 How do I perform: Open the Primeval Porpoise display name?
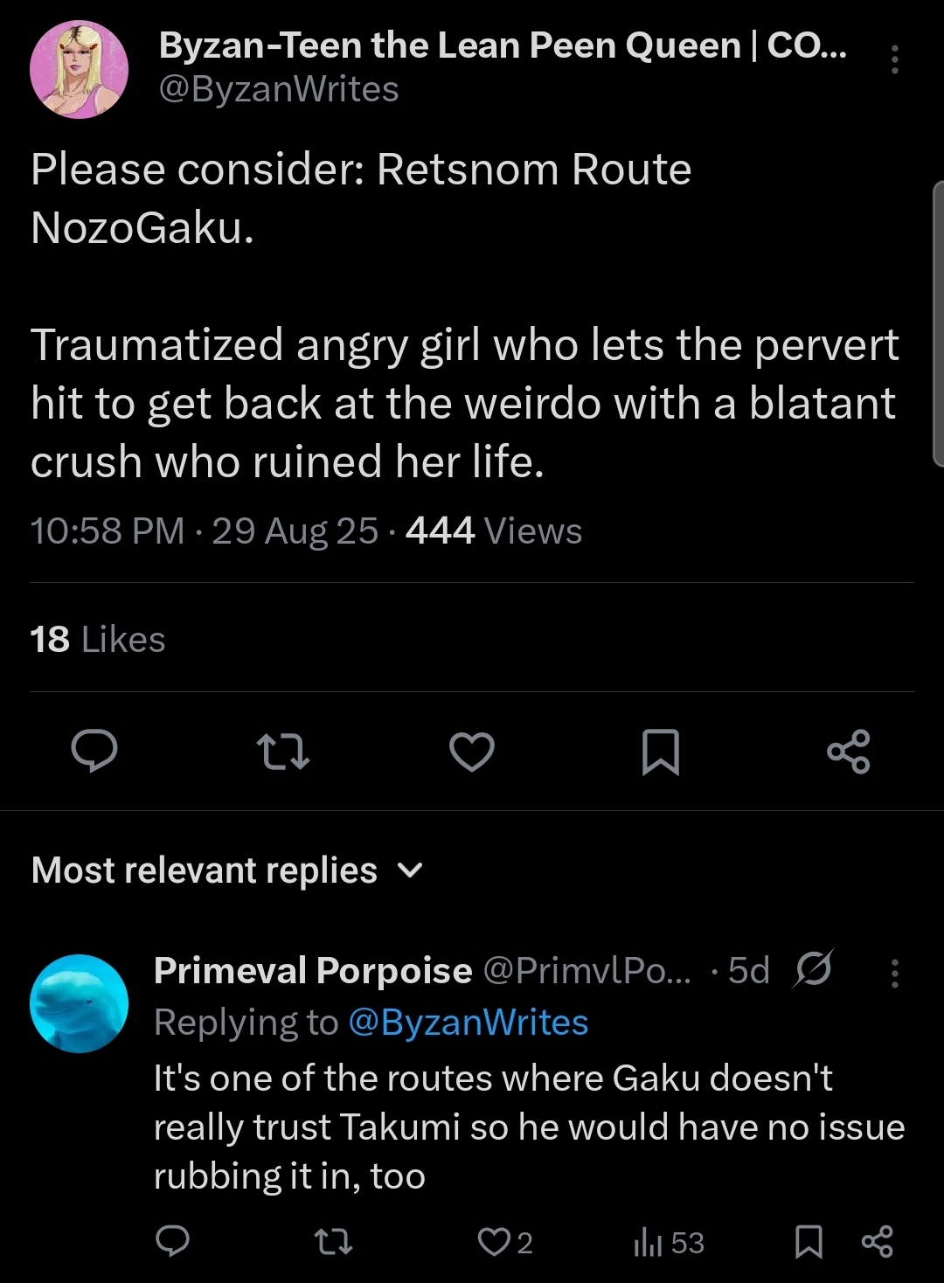coord(313,971)
